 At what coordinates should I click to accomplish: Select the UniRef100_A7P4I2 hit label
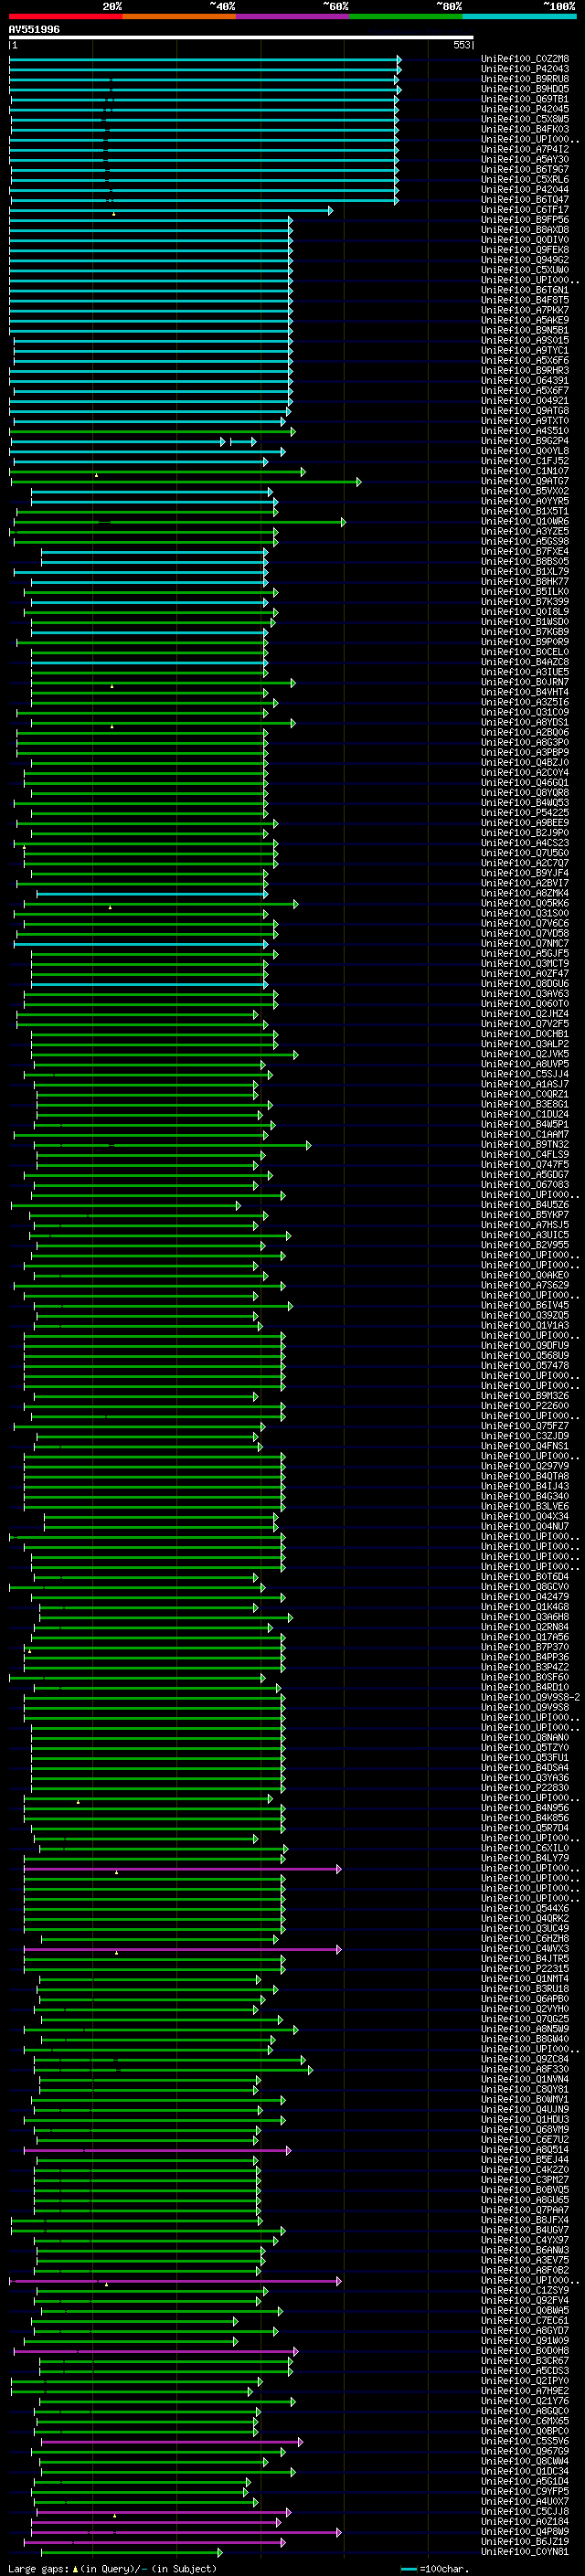pos(525,149)
